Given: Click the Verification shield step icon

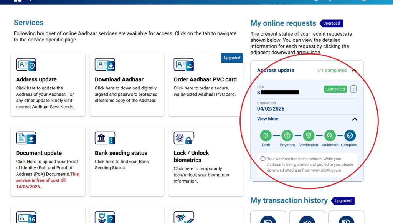Looking at the screenshot, I should coord(309,135).
